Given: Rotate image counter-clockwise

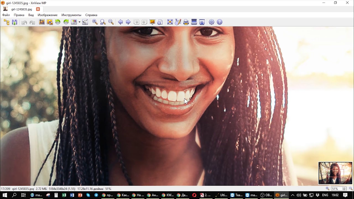Looking at the screenshot, I should pos(58,22).
